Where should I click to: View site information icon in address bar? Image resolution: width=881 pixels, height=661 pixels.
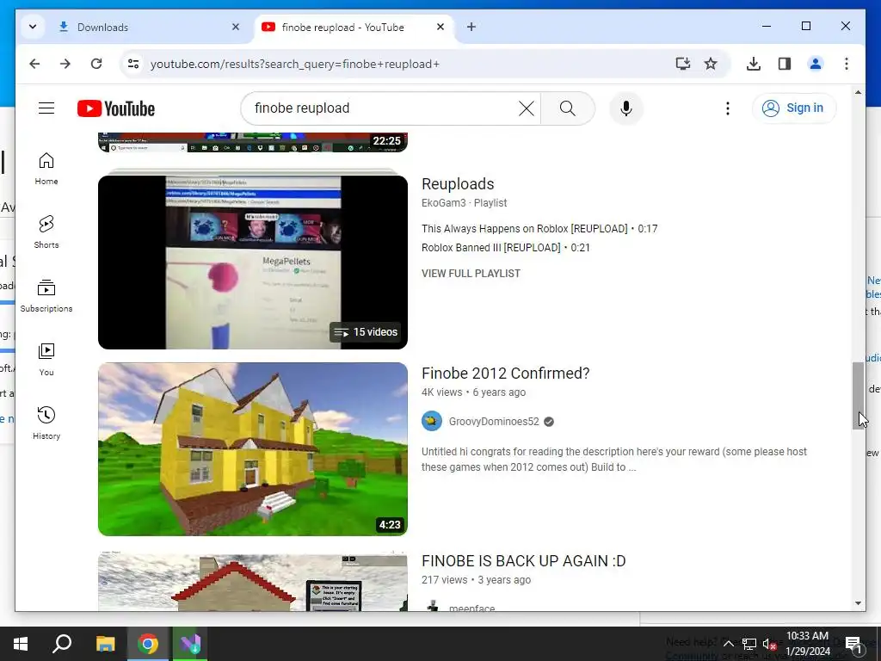tap(133, 64)
